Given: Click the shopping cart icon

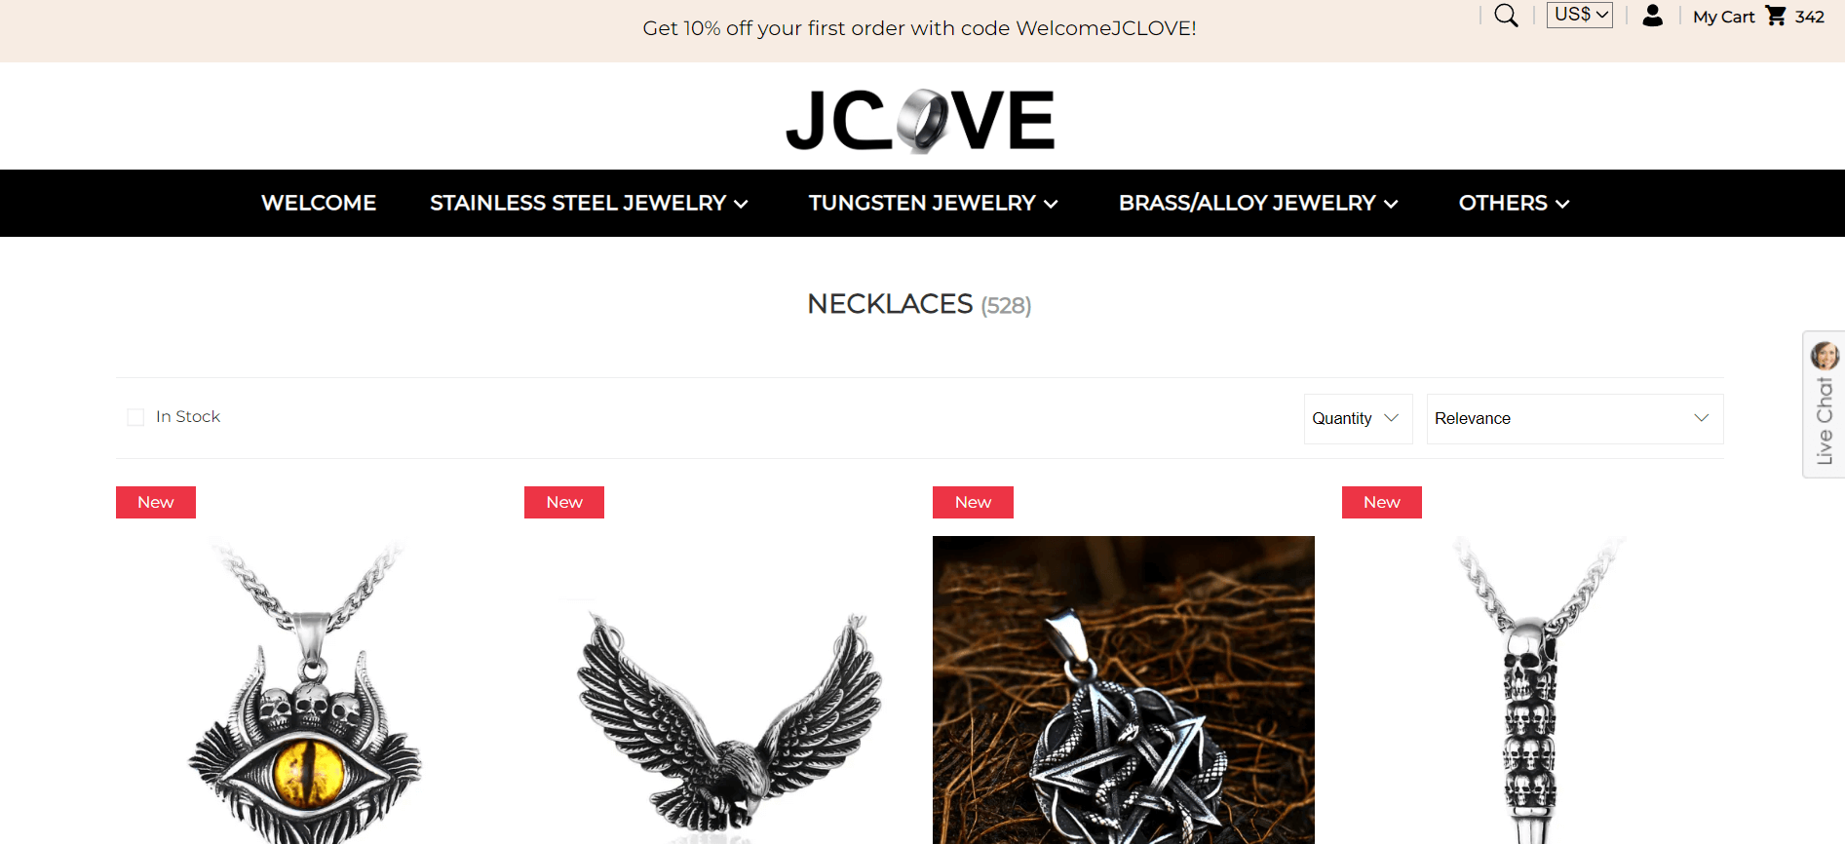Looking at the screenshot, I should 1776,16.
